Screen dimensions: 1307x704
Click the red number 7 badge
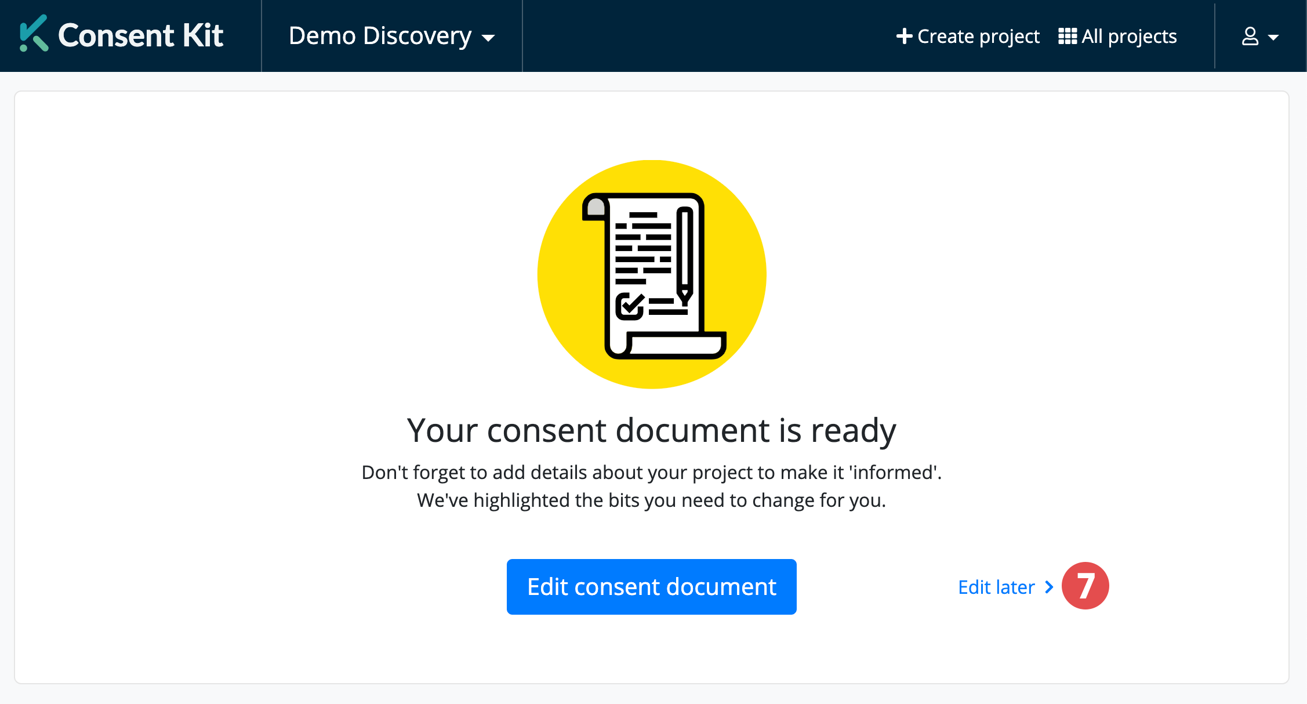point(1085,586)
